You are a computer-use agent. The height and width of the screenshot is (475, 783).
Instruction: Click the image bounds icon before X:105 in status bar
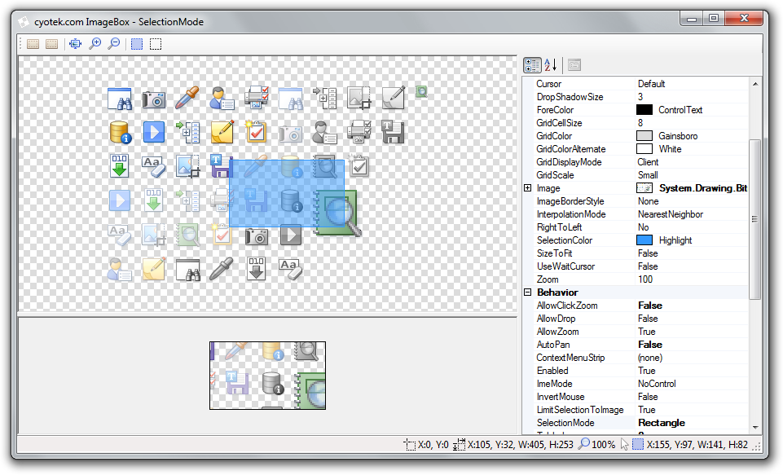coord(459,445)
